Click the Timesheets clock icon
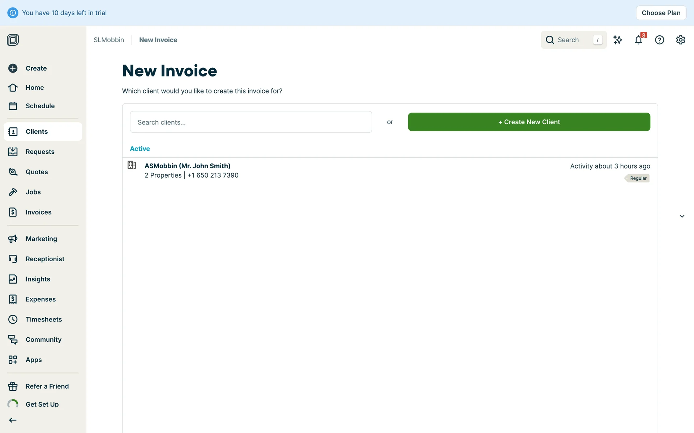The height and width of the screenshot is (433, 694). [13, 319]
